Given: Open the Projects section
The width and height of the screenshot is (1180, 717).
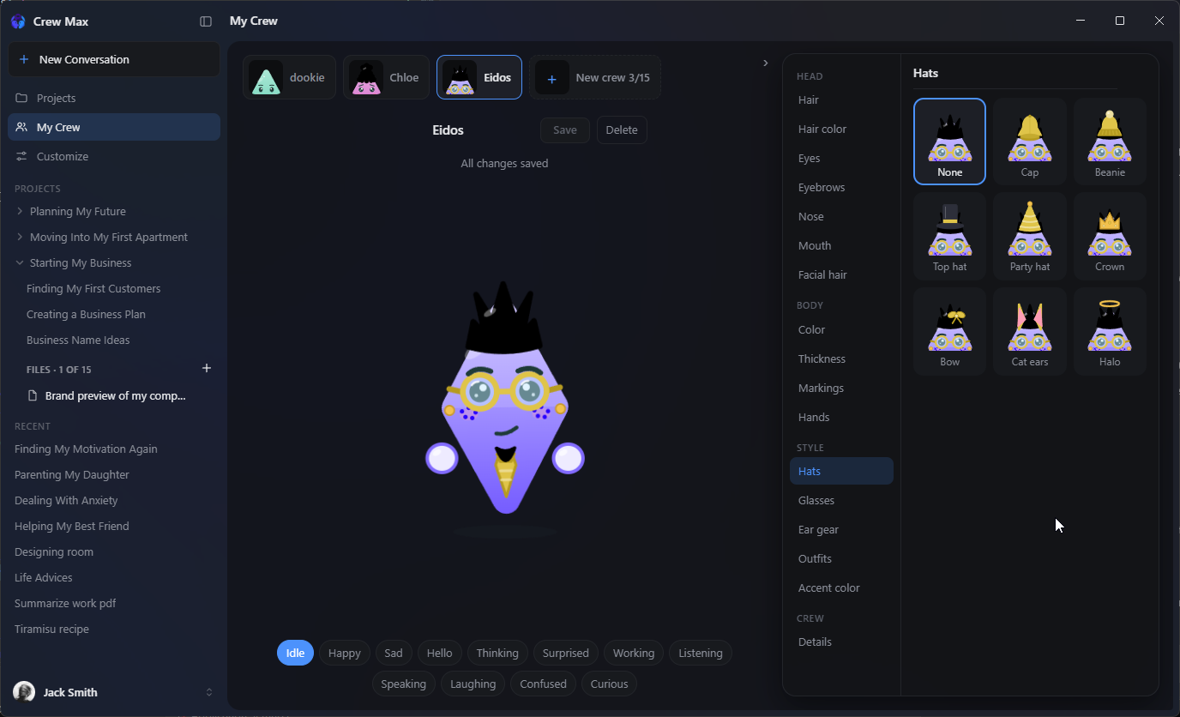Looking at the screenshot, I should point(114,98).
